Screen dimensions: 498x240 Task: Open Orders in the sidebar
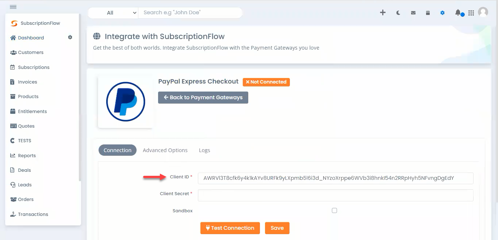(26, 200)
